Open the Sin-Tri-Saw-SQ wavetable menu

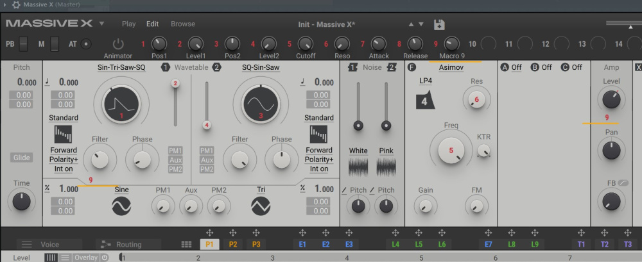tap(121, 67)
